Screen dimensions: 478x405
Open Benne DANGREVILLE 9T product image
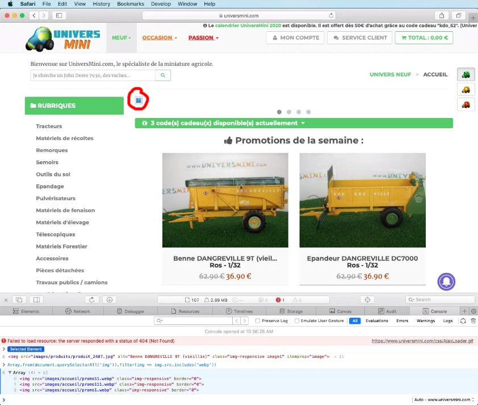coord(225,200)
